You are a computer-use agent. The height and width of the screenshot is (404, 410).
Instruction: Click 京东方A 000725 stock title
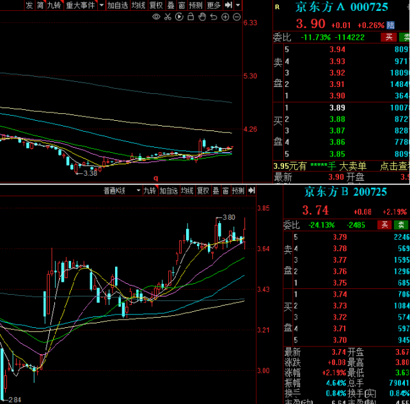(x=342, y=7)
